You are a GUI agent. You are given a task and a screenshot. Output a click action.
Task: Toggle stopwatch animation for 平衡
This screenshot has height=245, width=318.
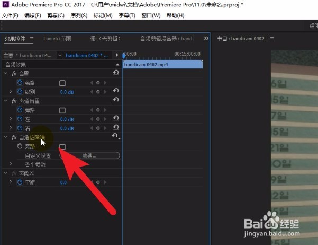(x=20, y=182)
